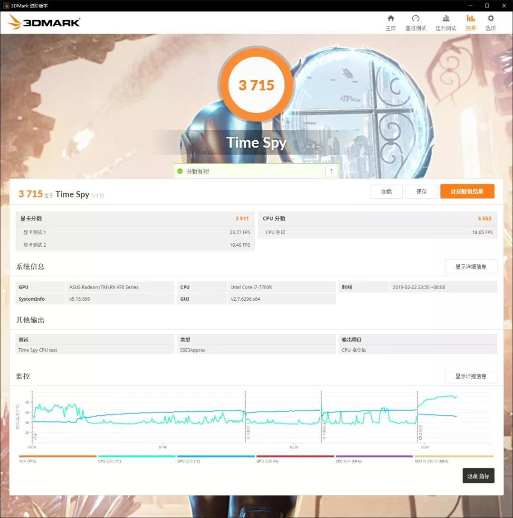Click the 加载 load button
This screenshot has width=513, height=518.
coord(387,191)
